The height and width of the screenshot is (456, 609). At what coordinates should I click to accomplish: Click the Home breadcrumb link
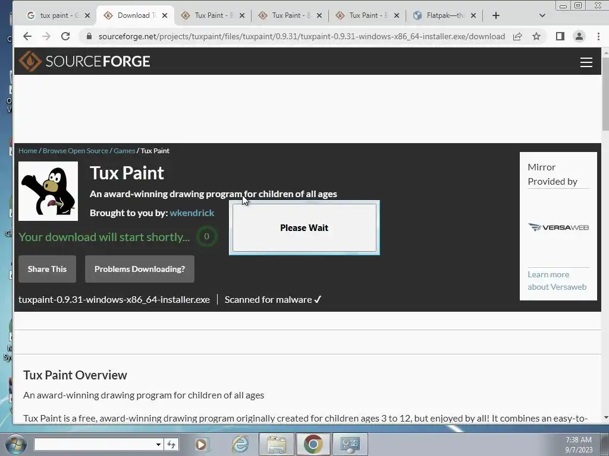[x=27, y=151]
